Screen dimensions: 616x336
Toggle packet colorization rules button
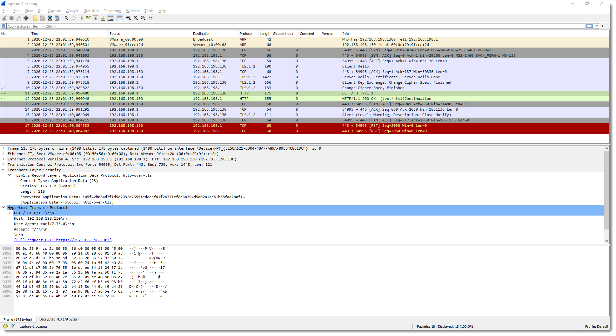click(119, 18)
